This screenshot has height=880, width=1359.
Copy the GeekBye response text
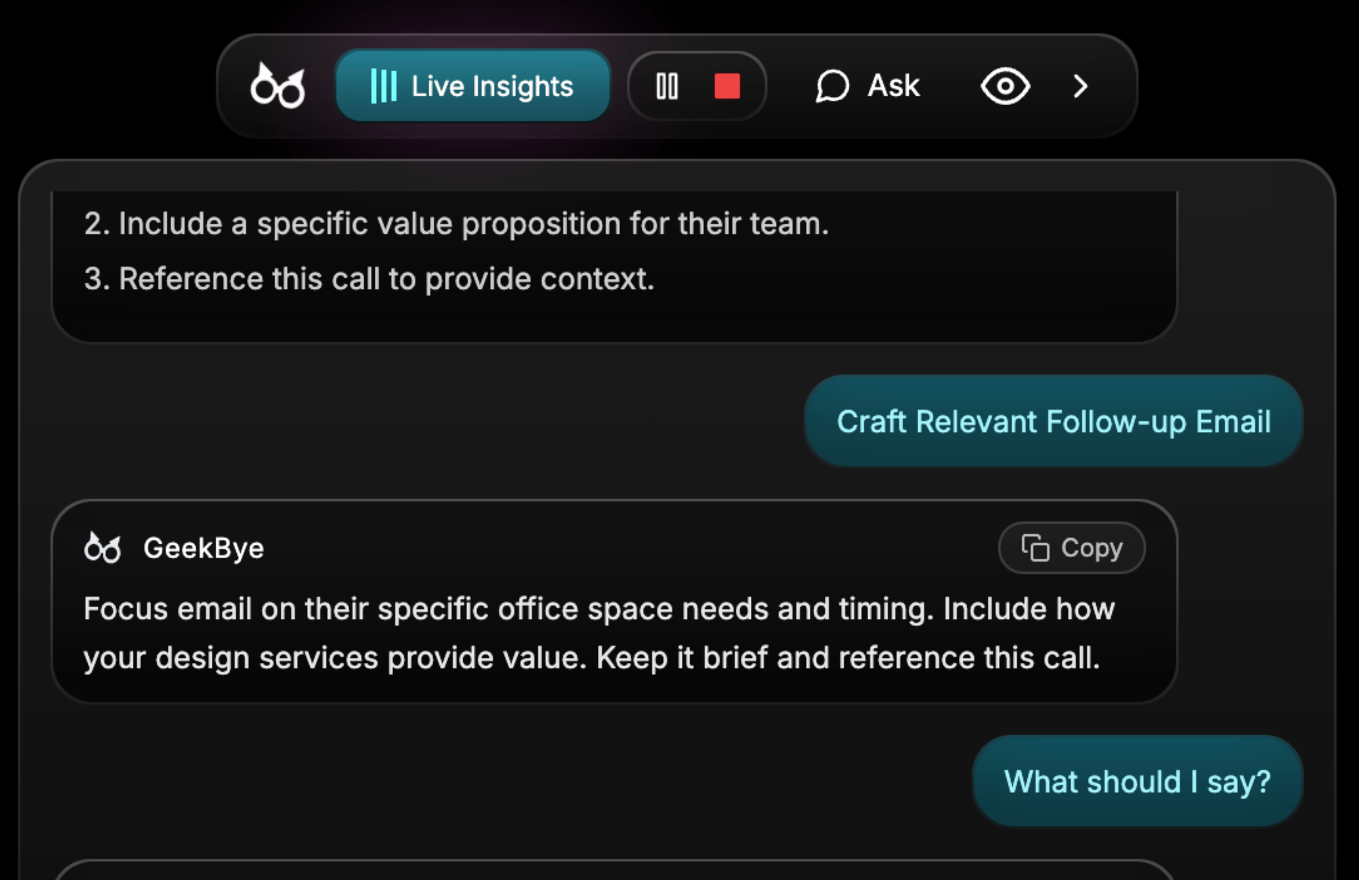pos(1071,548)
